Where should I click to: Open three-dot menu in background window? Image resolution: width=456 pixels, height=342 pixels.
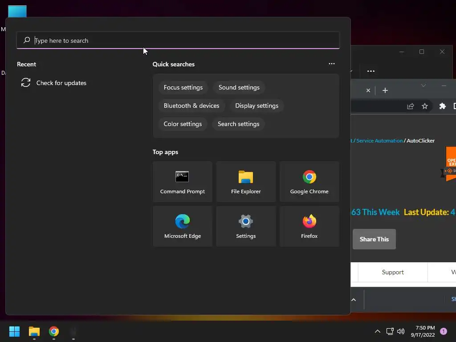point(371,71)
